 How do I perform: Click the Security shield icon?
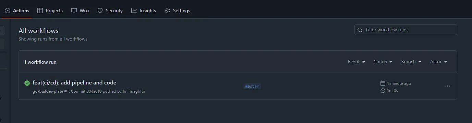100,11
